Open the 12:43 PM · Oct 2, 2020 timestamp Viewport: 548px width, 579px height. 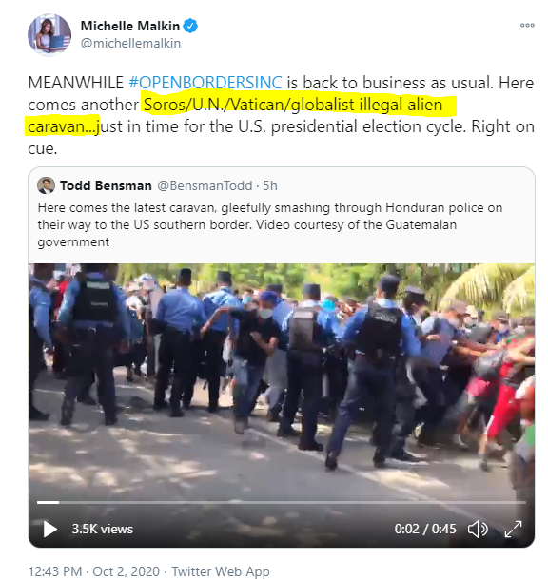[94, 571]
